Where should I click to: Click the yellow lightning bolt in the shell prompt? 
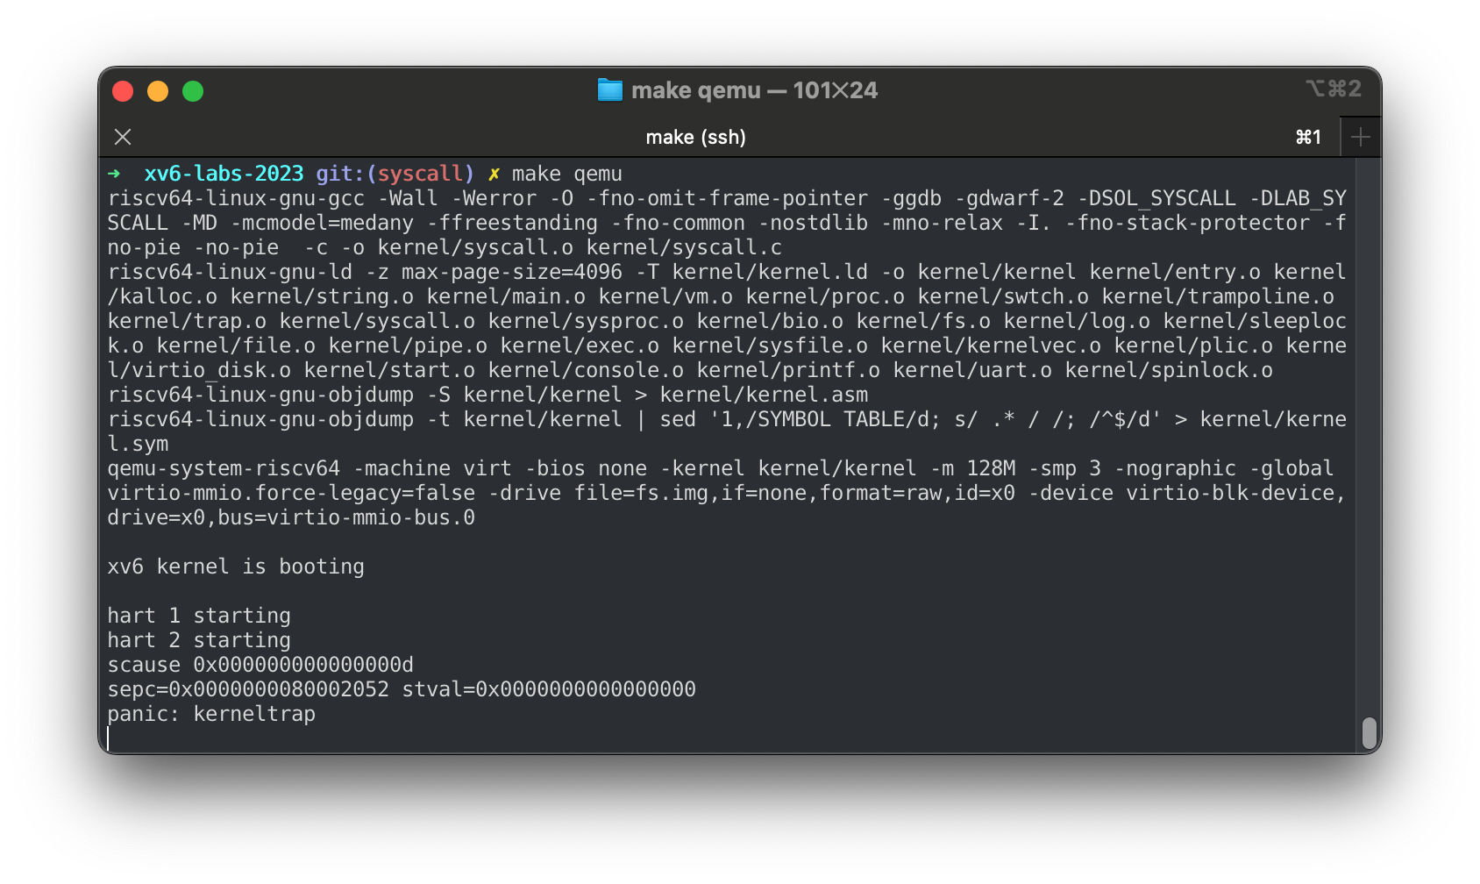494,174
